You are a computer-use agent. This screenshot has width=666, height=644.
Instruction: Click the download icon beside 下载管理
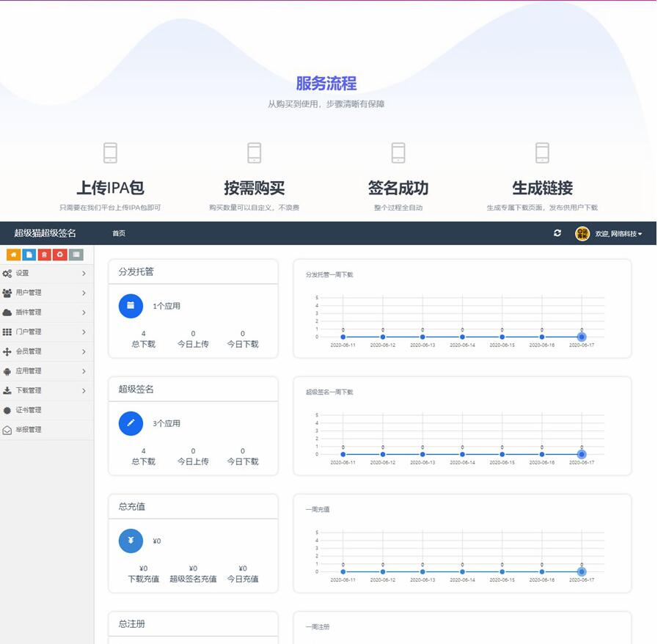pyautogui.click(x=7, y=391)
